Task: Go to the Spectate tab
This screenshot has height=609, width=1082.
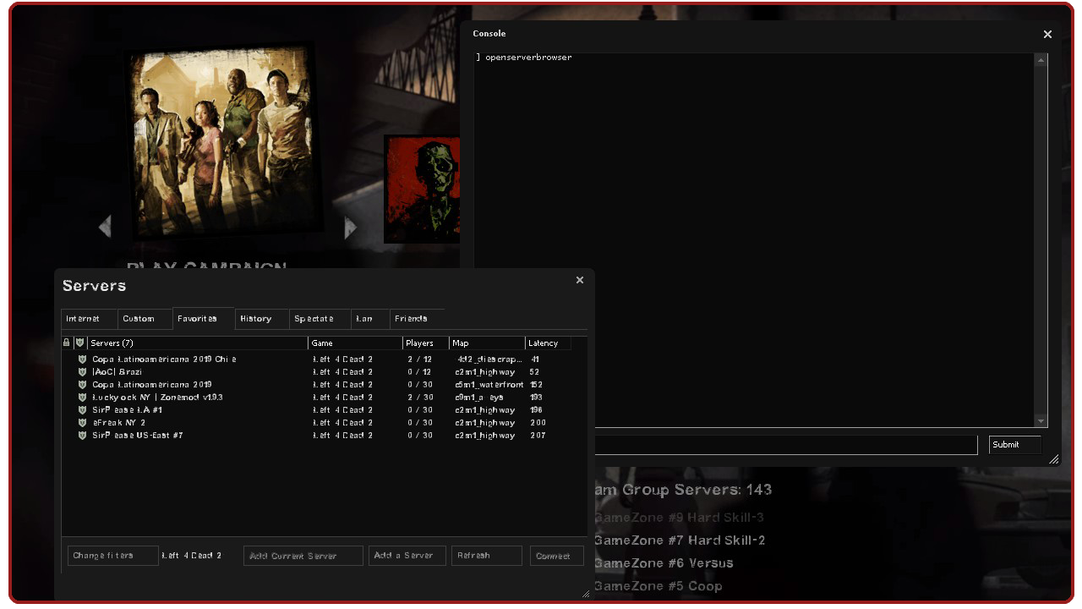Action: [320, 319]
